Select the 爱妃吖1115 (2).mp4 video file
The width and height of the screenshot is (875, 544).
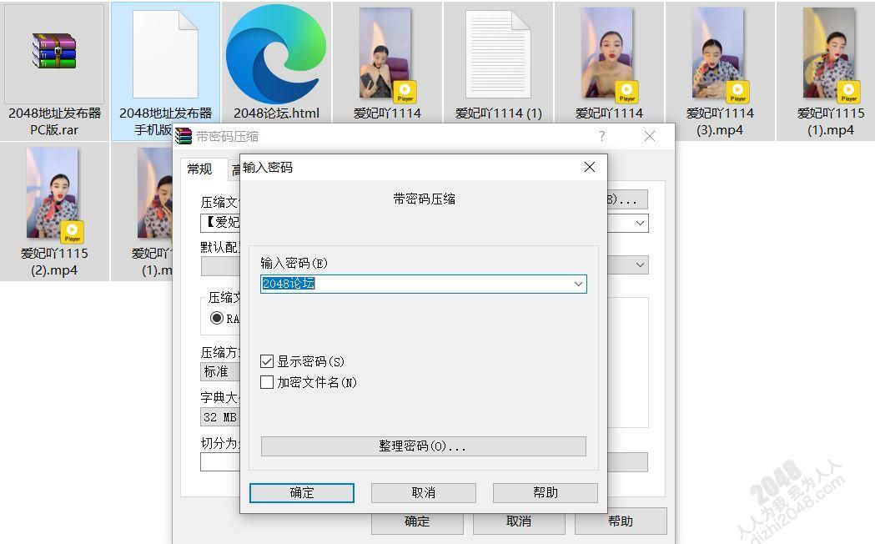click(54, 194)
